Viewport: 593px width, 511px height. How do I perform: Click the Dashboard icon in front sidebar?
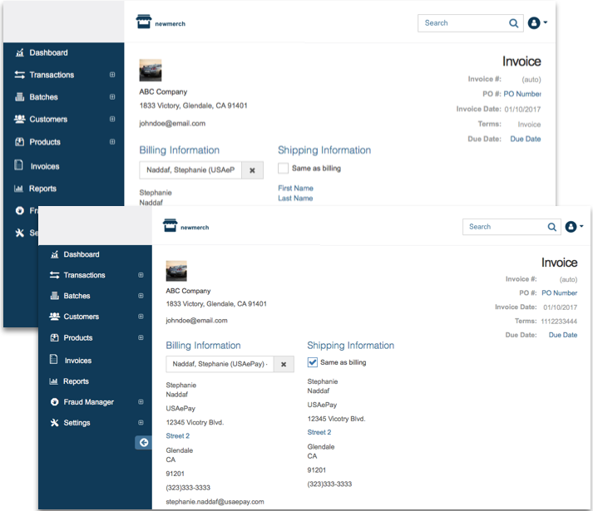click(x=55, y=254)
